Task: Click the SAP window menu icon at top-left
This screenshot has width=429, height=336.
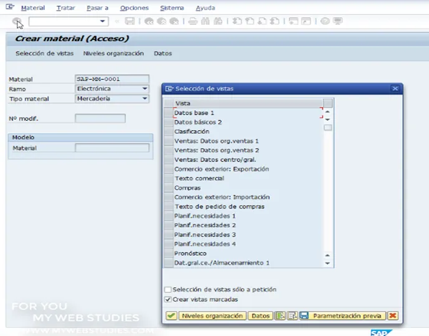Action: click(10, 7)
